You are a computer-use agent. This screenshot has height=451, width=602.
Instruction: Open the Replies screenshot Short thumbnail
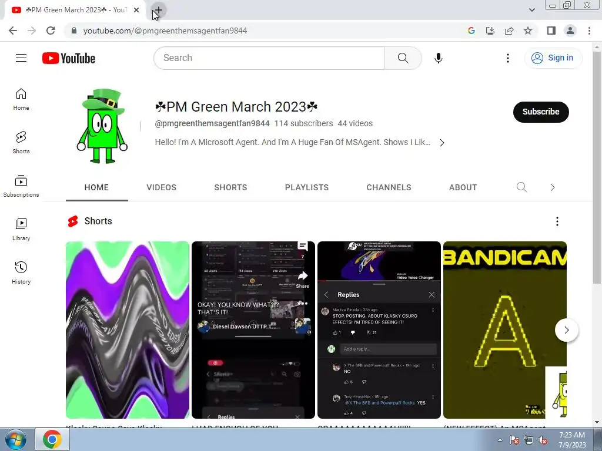tap(379, 330)
